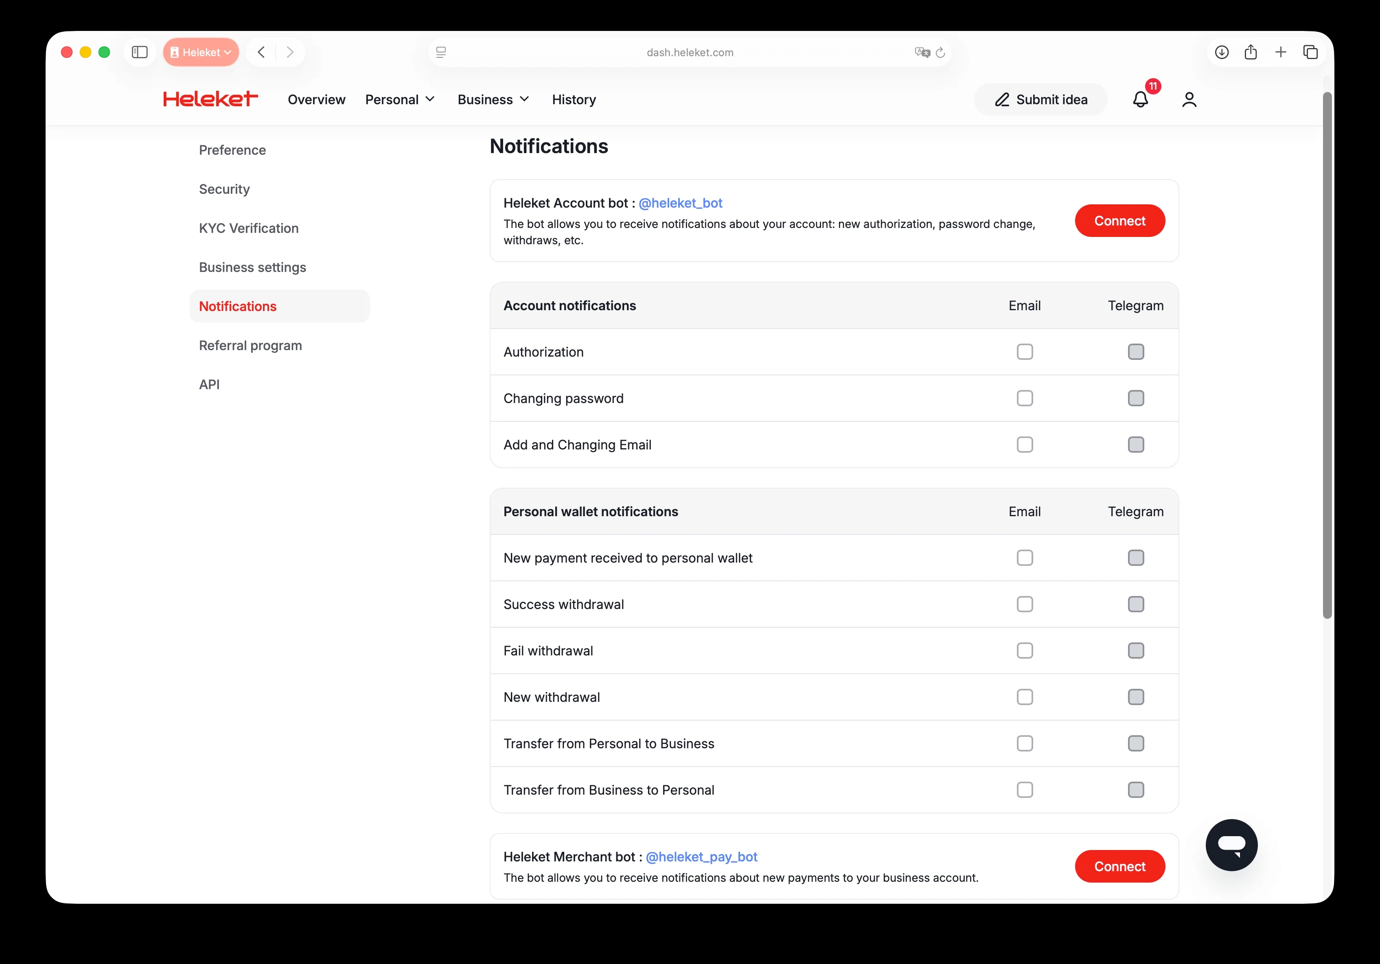Check Email for Success withdrawal

[1024, 604]
